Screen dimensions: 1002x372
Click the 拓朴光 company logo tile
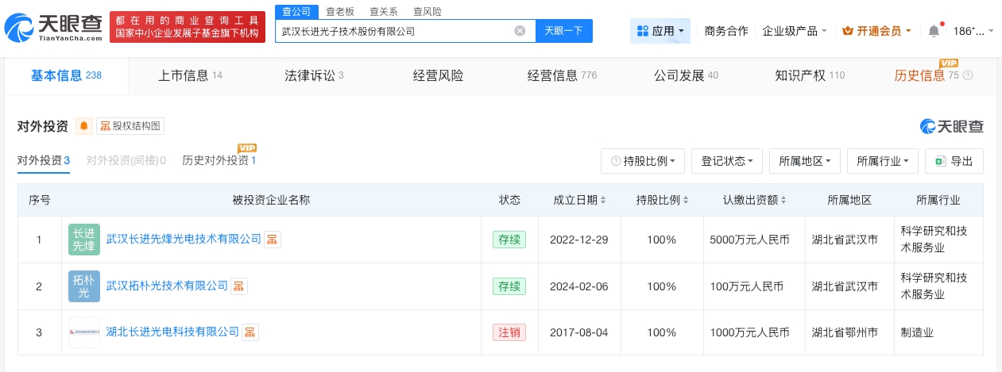(x=83, y=286)
